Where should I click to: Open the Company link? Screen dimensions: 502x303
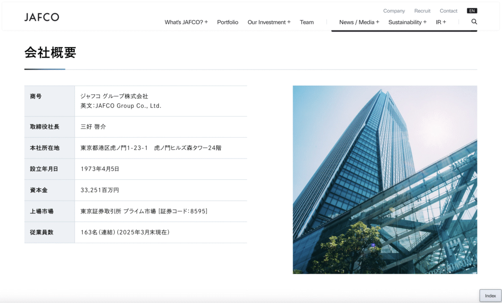tap(394, 11)
